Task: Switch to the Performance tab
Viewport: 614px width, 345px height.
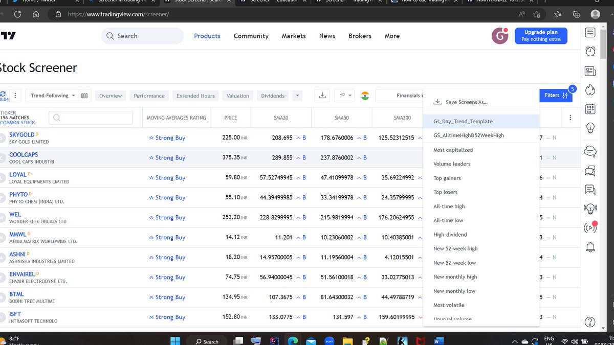Action: click(149, 95)
